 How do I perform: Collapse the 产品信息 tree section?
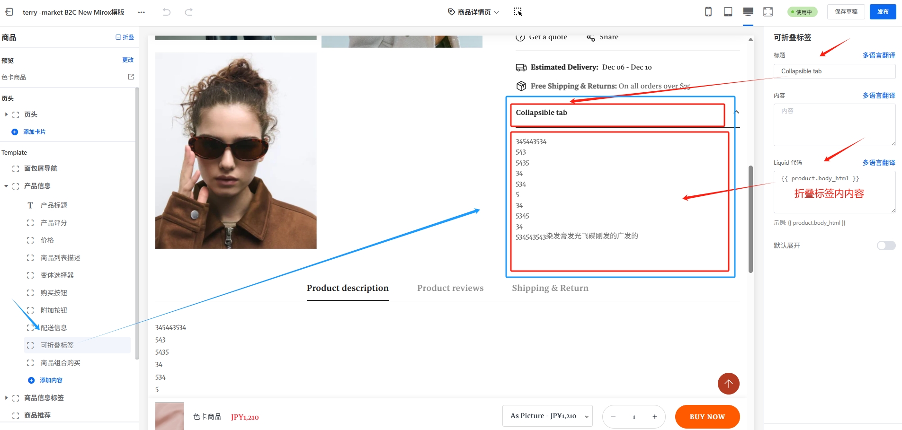coord(6,186)
